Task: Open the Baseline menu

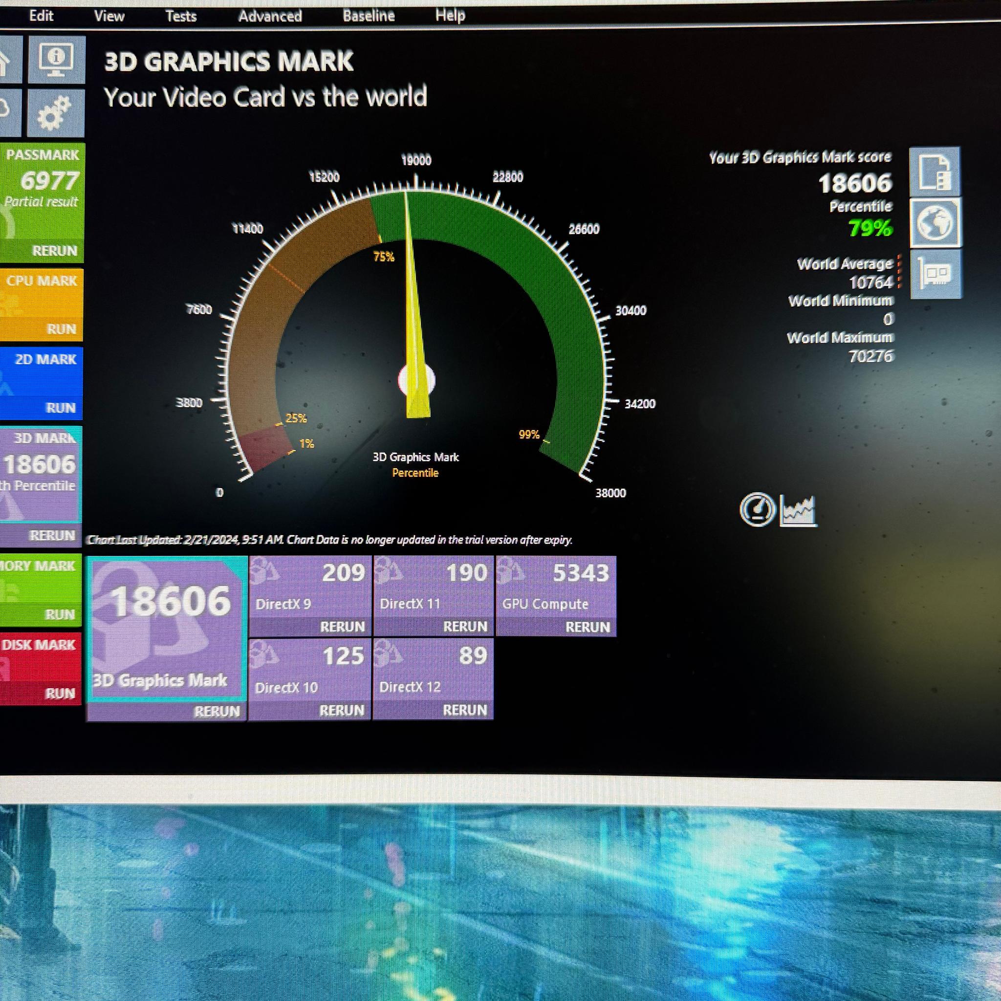Action: [369, 16]
